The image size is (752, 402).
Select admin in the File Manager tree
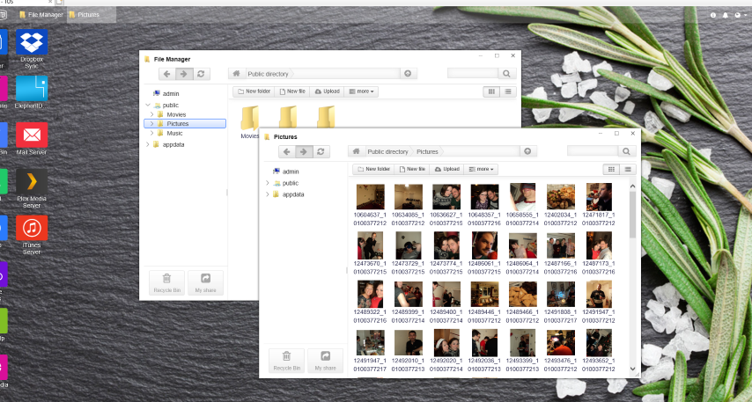170,93
